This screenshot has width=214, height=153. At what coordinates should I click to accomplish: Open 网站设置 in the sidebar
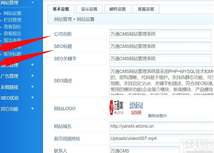12,13
